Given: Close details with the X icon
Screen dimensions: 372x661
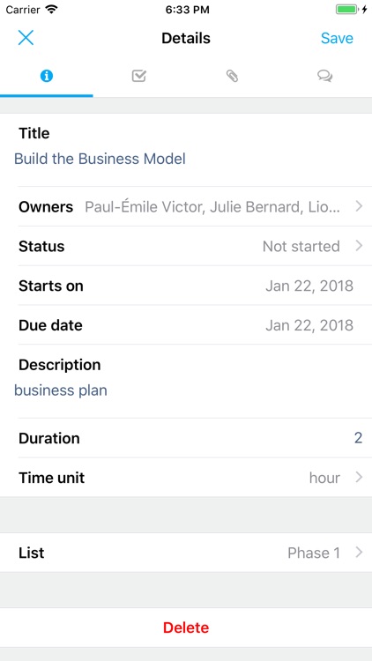Looking at the screenshot, I should coord(26,38).
